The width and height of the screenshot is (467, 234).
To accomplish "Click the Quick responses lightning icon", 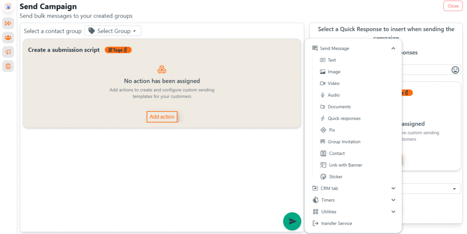I will tap(322, 119).
